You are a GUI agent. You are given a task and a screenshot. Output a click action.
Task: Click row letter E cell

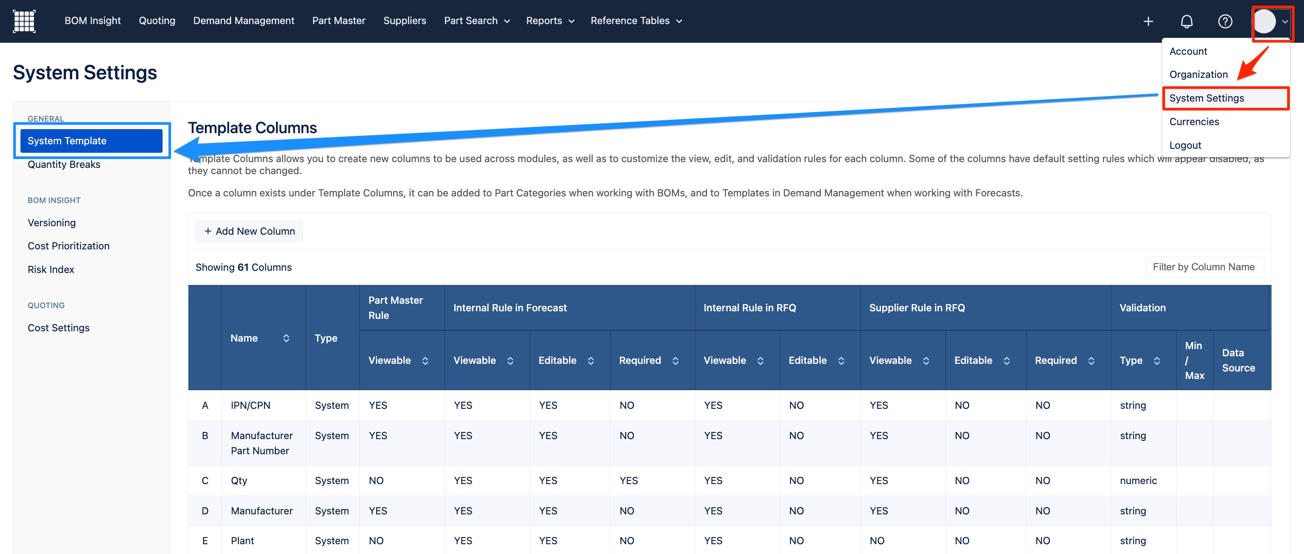pyautogui.click(x=205, y=541)
